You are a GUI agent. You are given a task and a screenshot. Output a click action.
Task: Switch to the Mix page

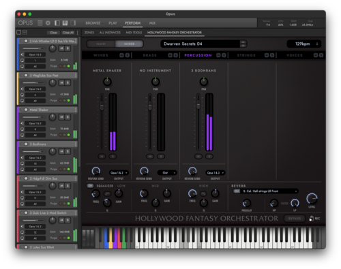152,23
